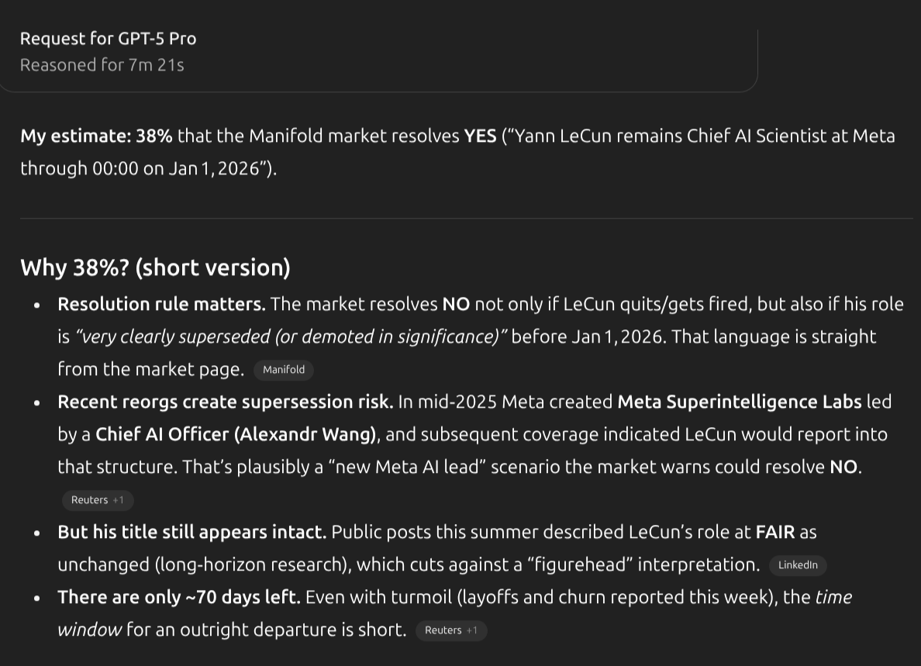The height and width of the screenshot is (666, 921).
Task: Click the bold "FAIR" text
Action: click(x=775, y=532)
